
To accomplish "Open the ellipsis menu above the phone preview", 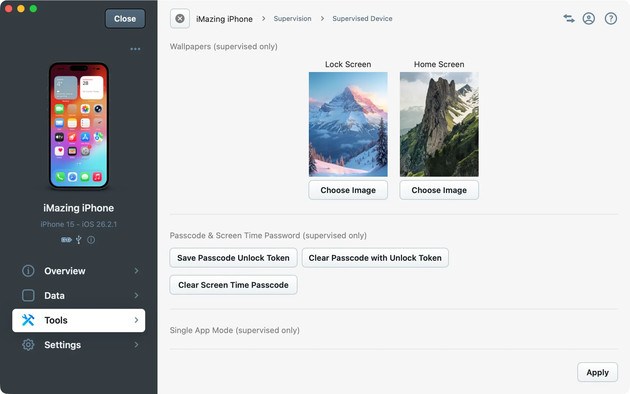I will (x=135, y=49).
